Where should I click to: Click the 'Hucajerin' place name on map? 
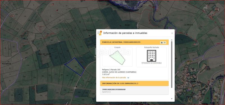6,63
